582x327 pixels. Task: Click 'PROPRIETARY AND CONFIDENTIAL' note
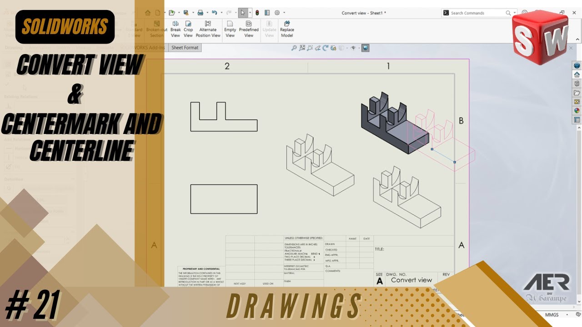[201, 269]
